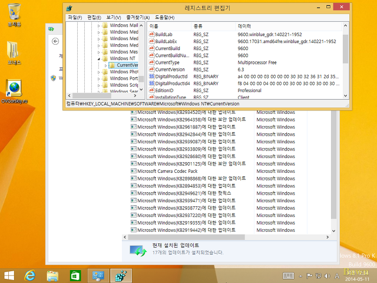This screenshot has width=377, height=283.
Task: Click the registry values scrollbar thumb
Action: tap(345, 49)
